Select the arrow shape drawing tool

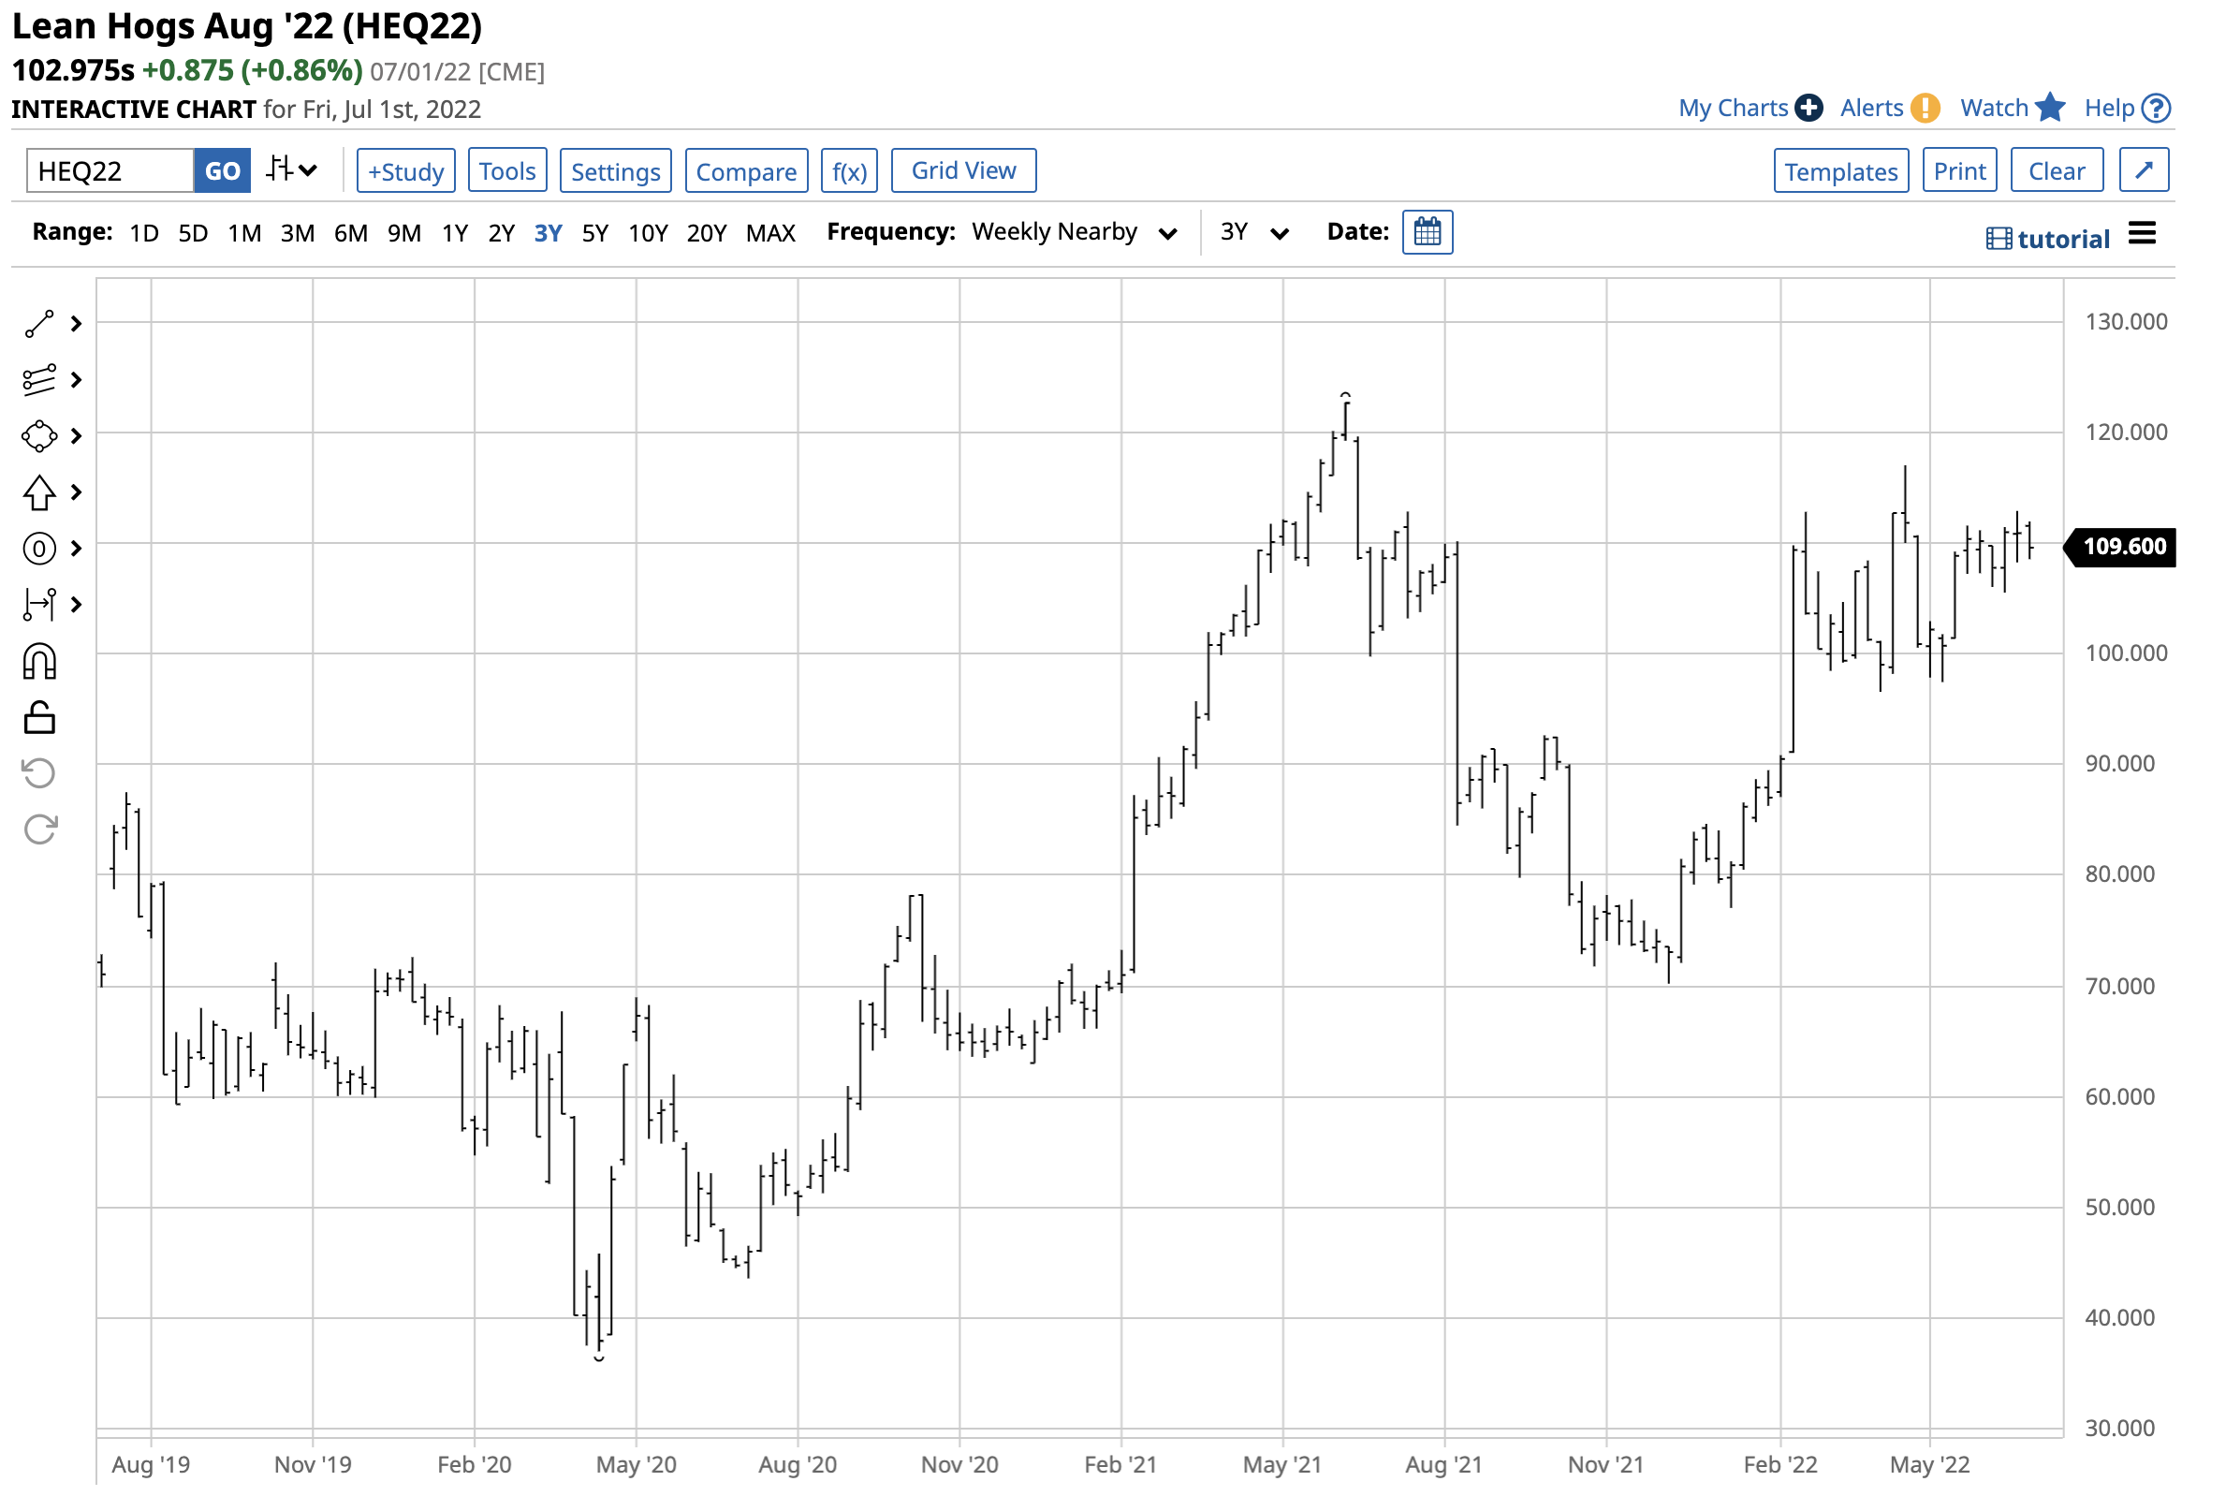39,492
